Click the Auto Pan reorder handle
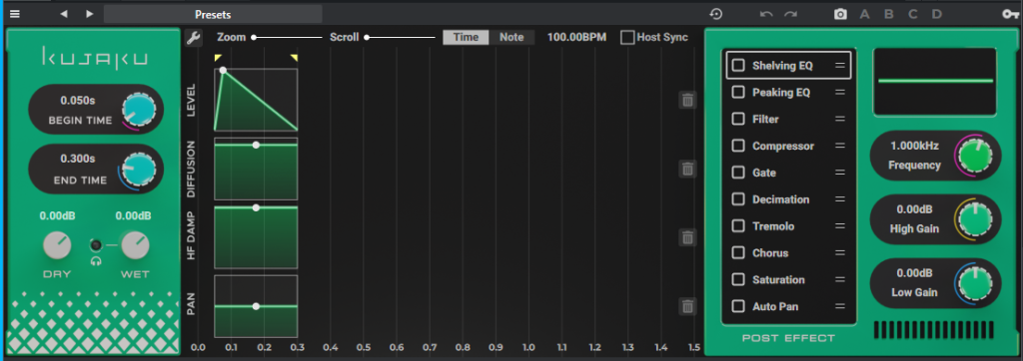 click(839, 305)
